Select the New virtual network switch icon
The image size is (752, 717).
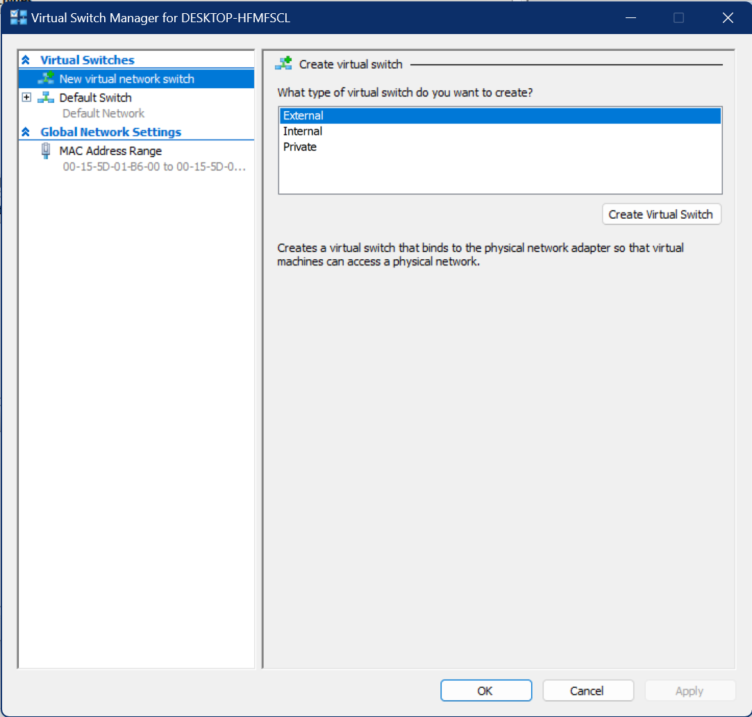coord(46,79)
